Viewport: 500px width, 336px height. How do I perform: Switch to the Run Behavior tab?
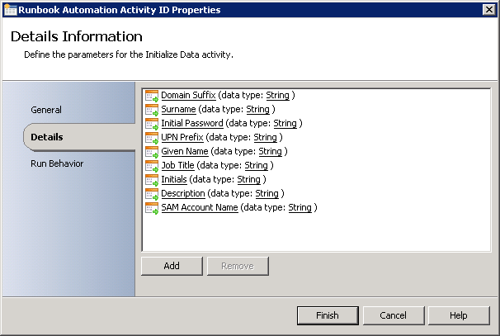[x=57, y=163]
